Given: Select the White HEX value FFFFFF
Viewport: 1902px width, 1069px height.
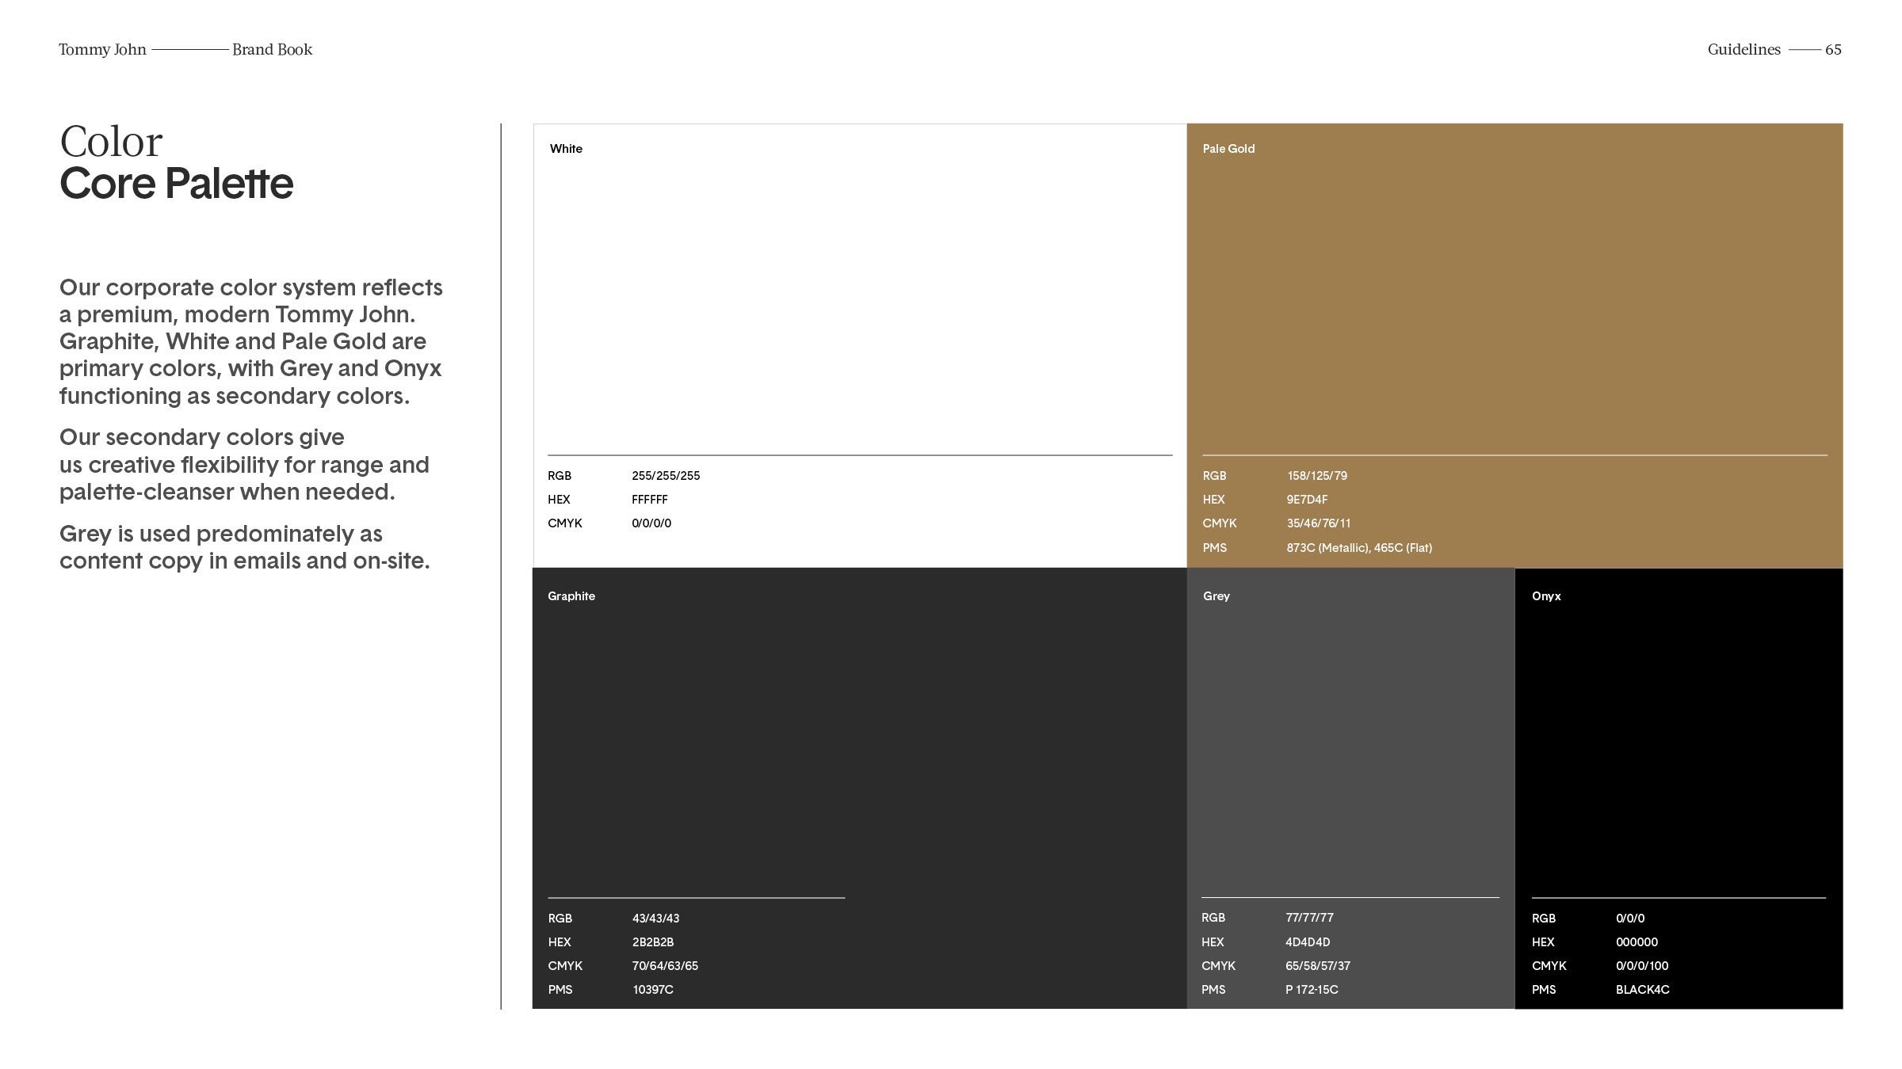Looking at the screenshot, I should (650, 500).
